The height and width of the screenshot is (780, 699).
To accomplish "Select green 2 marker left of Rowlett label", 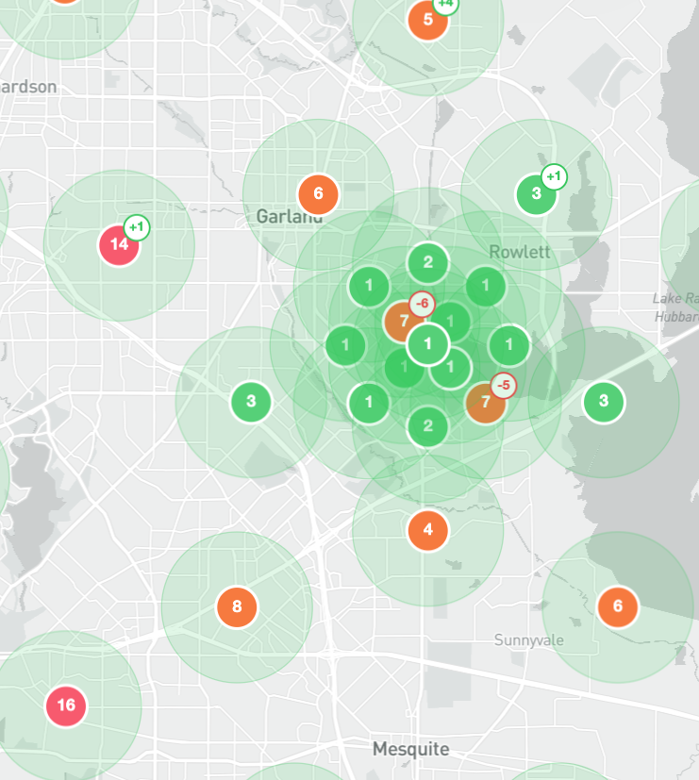I will pos(428,262).
